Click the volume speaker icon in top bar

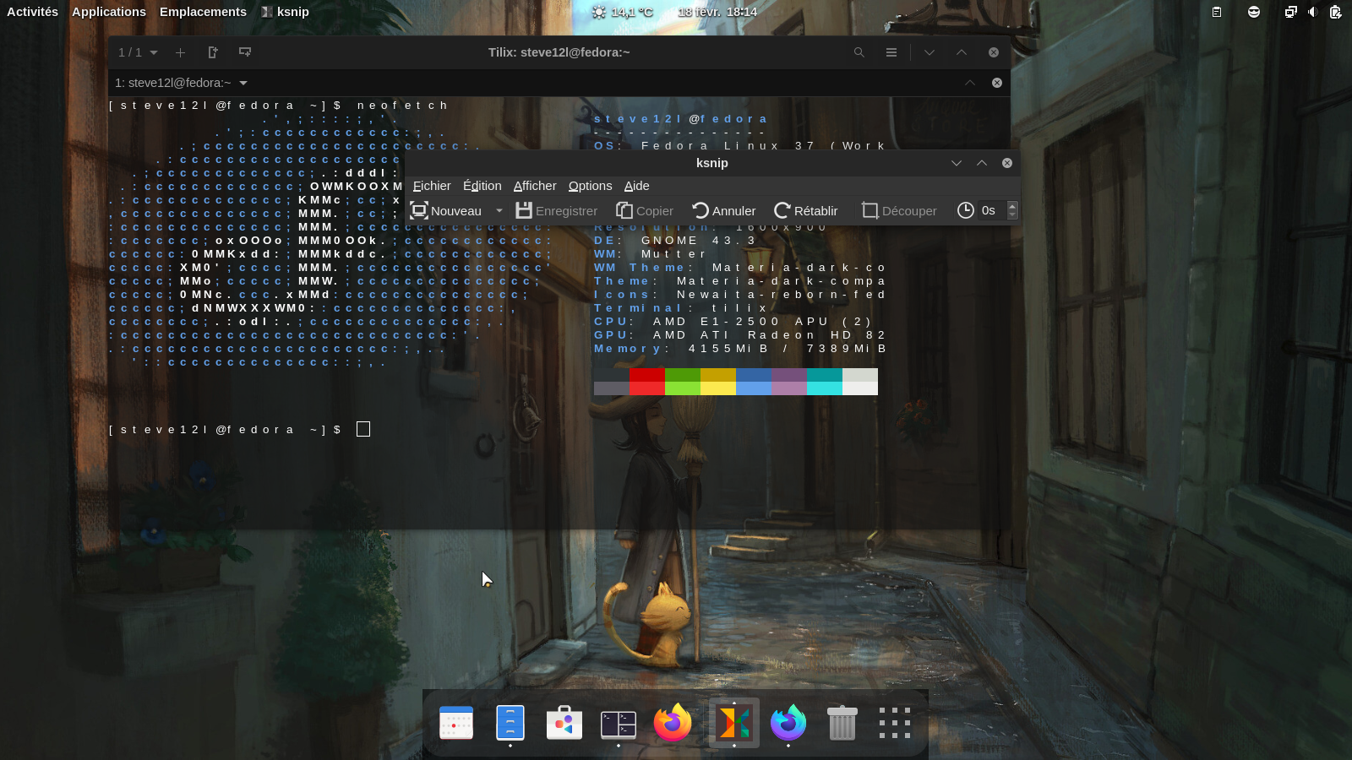[1312, 12]
